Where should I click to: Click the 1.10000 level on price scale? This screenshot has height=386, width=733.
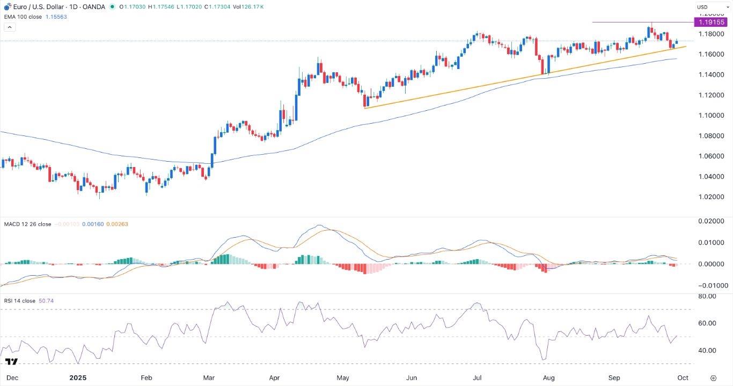712,116
